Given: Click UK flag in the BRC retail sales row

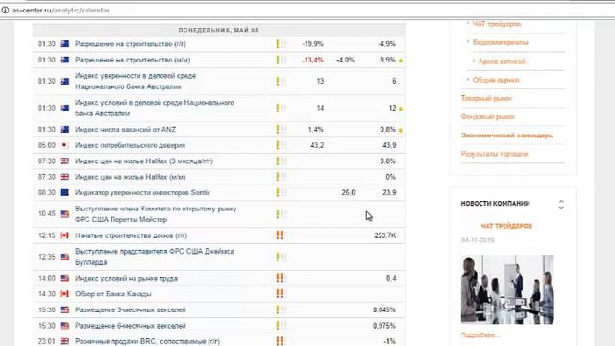Looking at the screenshot, I should pyautogui.click(x=64, y=341).
